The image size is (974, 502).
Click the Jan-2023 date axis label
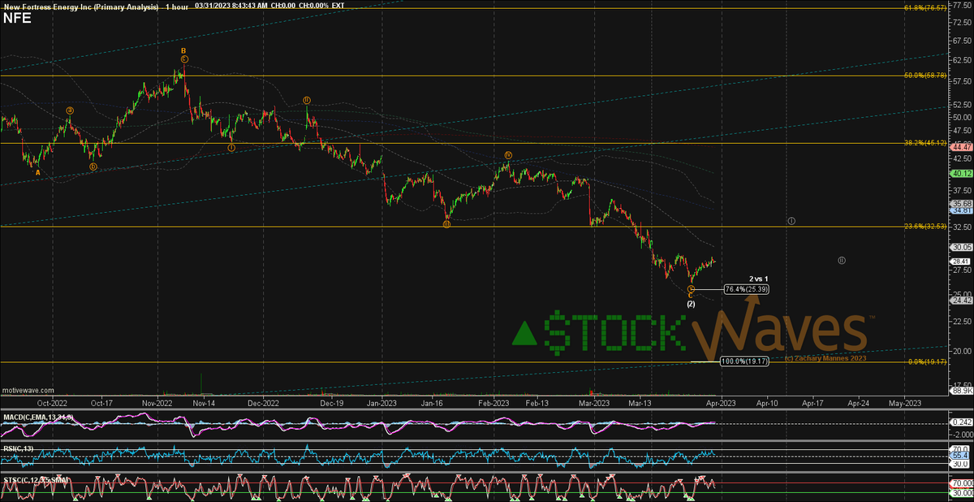pyautogui.click(x=382, y=402)
